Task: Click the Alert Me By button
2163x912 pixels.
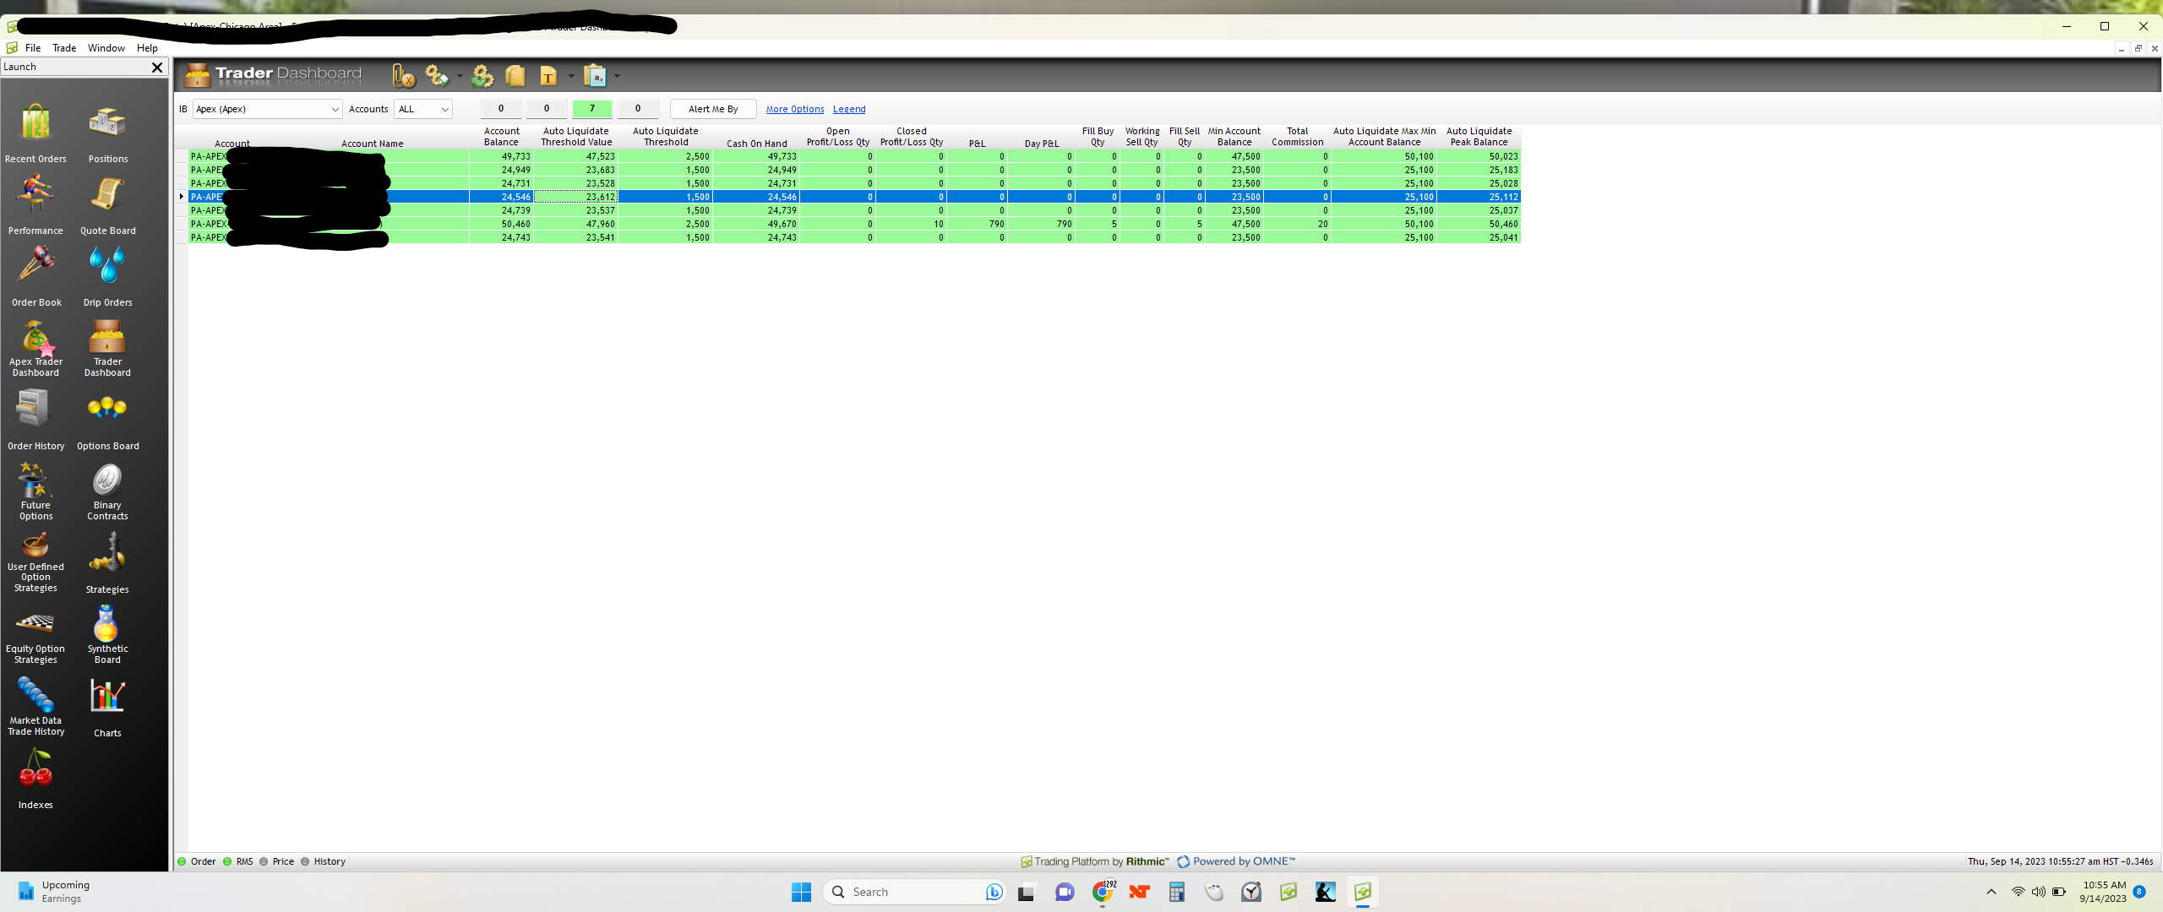Action: tap(713, 109)
